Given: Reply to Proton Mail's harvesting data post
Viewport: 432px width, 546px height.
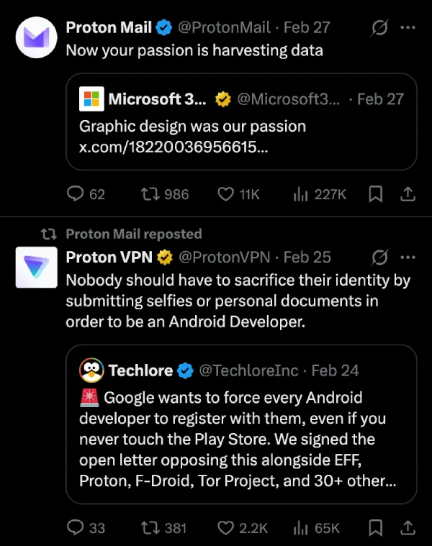Looking at the screenshot, I should click(x=76, y=194).
